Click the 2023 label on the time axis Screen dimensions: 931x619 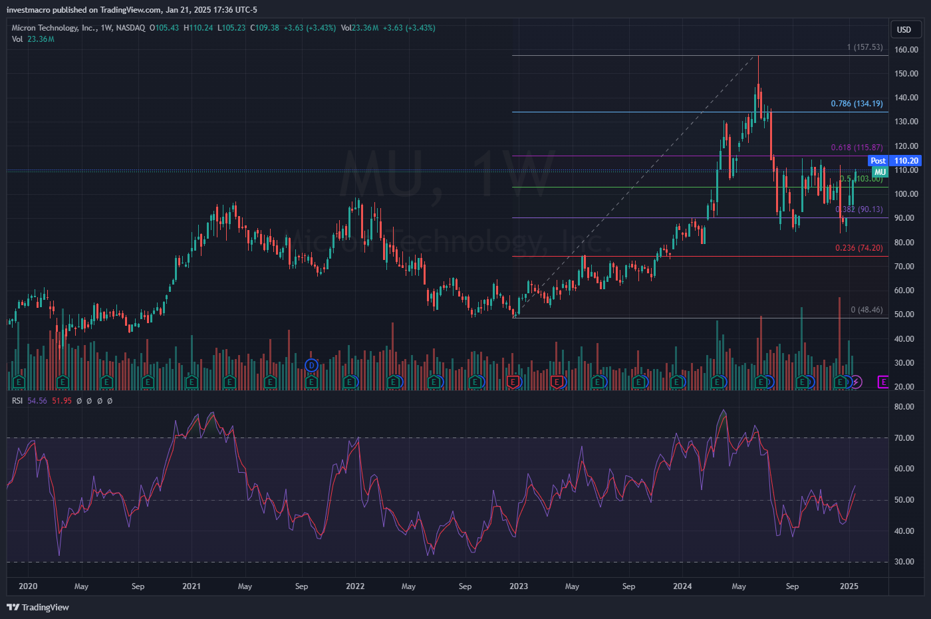pos(519,586)
